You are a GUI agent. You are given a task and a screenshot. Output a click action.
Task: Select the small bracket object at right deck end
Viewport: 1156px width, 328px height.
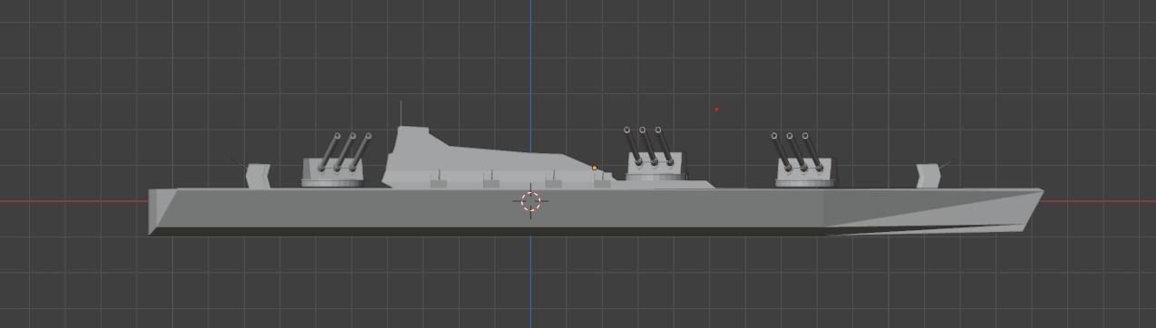[x=928, y=176]
